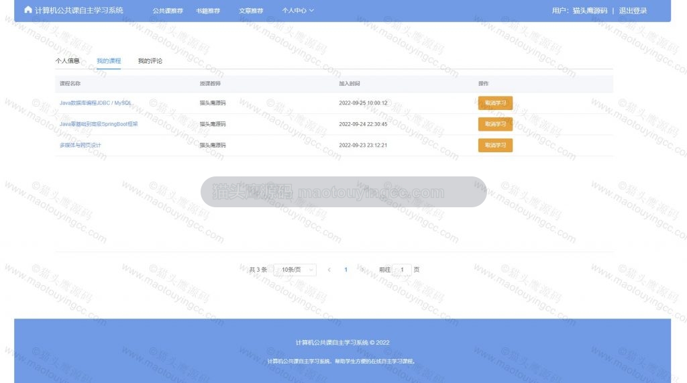Open the 书籍推荐 menu item
687x383 pixels.
(x=208, y=11)
